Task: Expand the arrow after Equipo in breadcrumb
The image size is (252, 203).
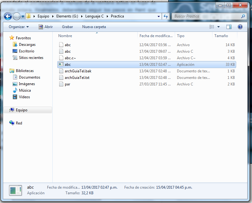Action: pyautogui.click(x=53, y=16)
